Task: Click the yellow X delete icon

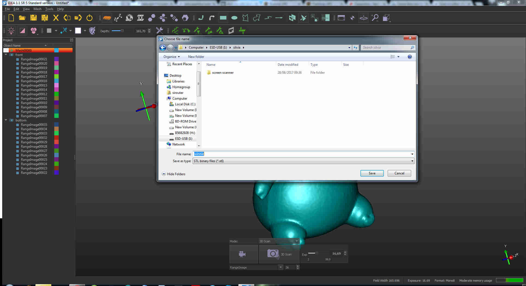Action: 56,18
